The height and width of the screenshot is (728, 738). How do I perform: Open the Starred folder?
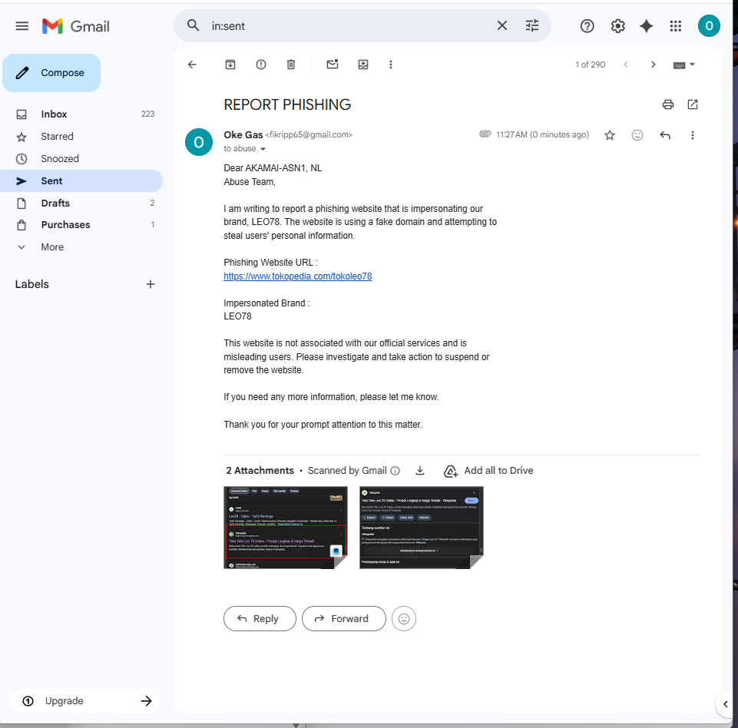coord(81,137)
